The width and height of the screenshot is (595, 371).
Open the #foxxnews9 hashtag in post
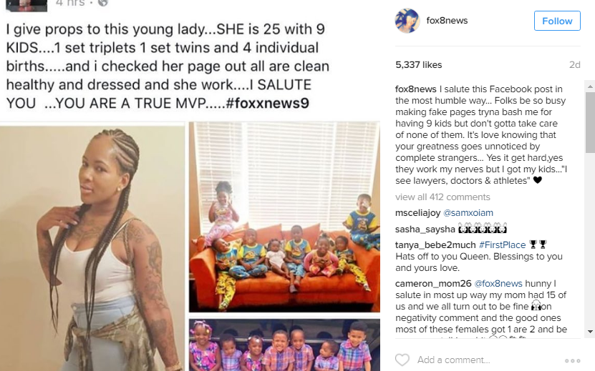tap(267, 103)
